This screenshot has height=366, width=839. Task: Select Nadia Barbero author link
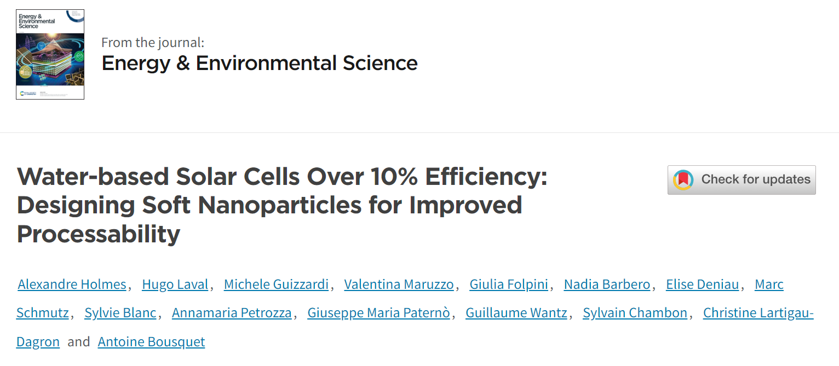(607, 284)
